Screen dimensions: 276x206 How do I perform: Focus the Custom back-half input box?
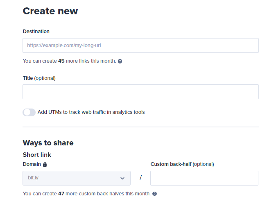coord(204,178)
